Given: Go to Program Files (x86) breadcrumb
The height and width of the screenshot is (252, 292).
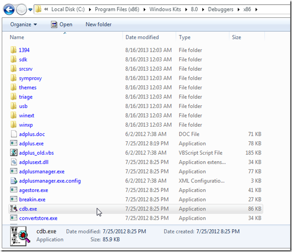Looking at the screenshot, I should [x=117, y=9].
